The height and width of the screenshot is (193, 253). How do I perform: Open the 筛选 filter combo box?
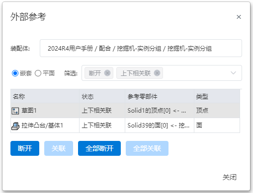click(162, 73)
